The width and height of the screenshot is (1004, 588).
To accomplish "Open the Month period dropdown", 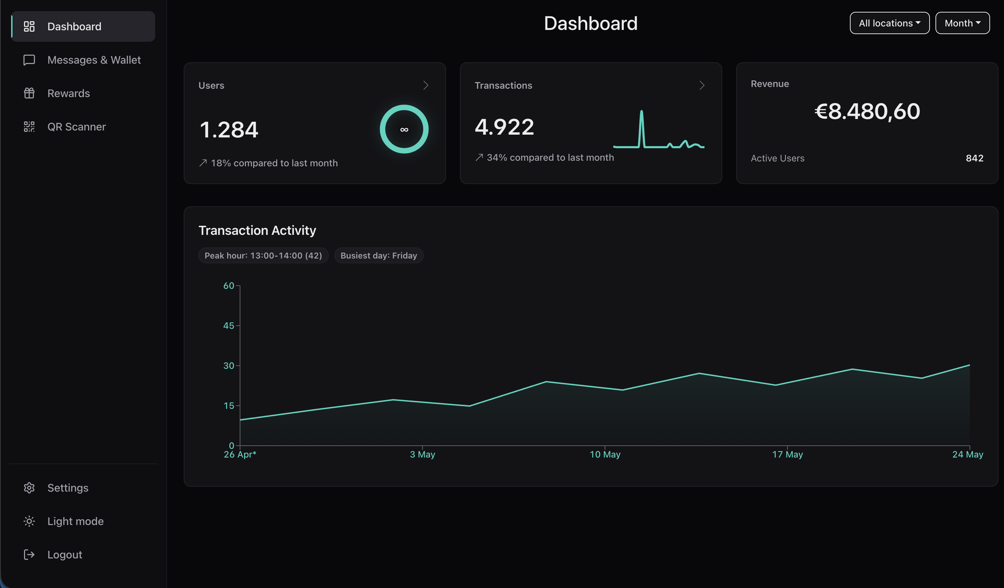I will click(x=962, y=23).
